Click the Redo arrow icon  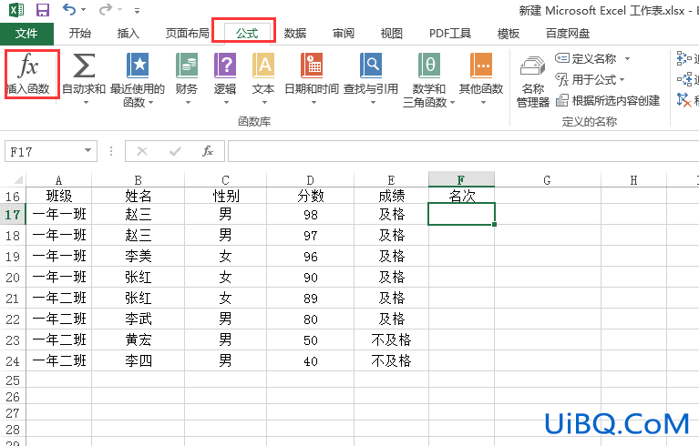click(x=105, y=9)
